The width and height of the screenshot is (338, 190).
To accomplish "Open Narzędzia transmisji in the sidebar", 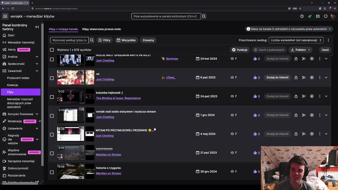I will pos(21,161).
